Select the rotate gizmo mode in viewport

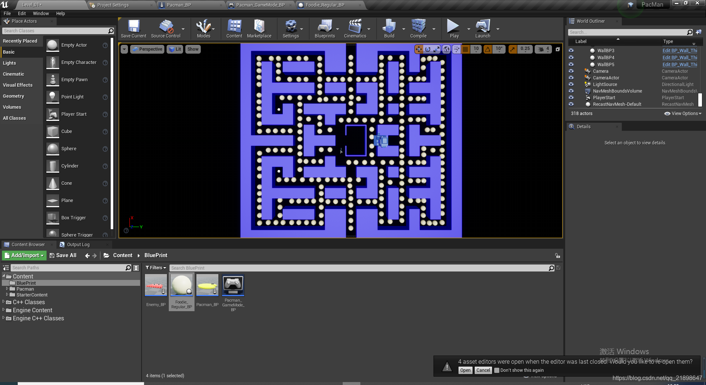click(428, 49)
